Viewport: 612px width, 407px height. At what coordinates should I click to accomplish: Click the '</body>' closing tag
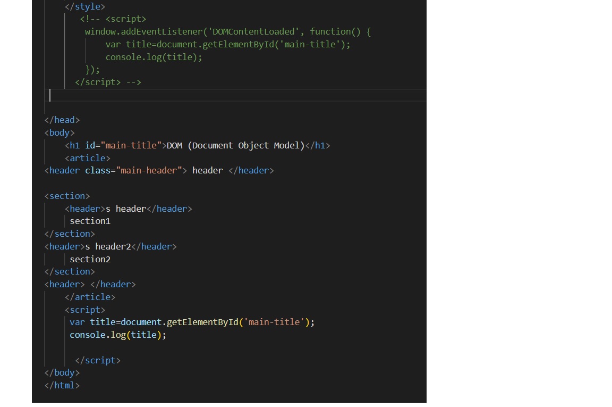(x=62, y=373)
